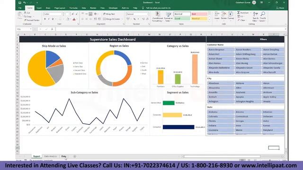This screenshot has height=170, width=303.
Task: Add a new sheet with the plus icon
Action: pyautogui.click(x=75, y=156)
